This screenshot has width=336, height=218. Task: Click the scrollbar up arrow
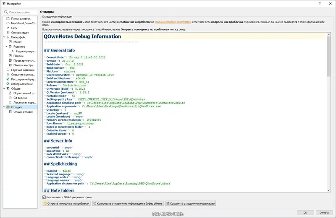point(328,34)
